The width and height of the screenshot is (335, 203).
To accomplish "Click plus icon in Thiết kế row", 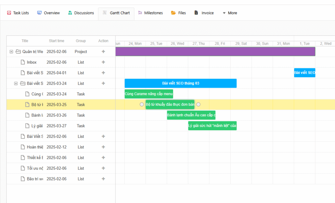I will pyautogui.click(x=103, y=157).
